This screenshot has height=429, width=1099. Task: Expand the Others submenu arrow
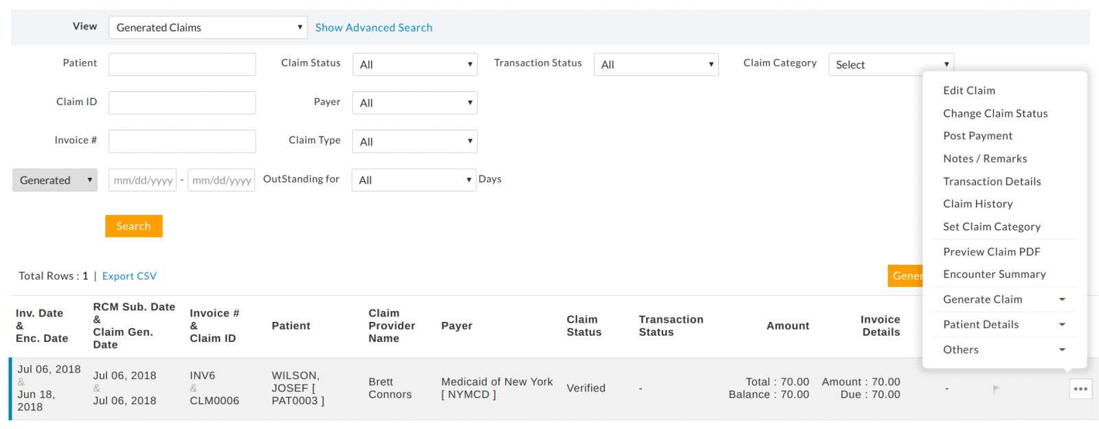pos(1062,350)
